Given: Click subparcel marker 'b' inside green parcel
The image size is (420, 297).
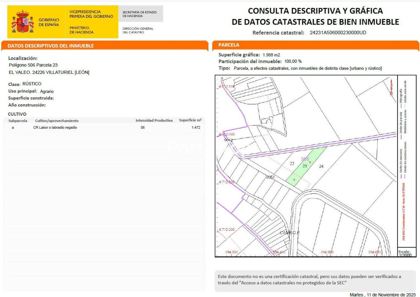Looking at the screenshot, I should point(294,180).
